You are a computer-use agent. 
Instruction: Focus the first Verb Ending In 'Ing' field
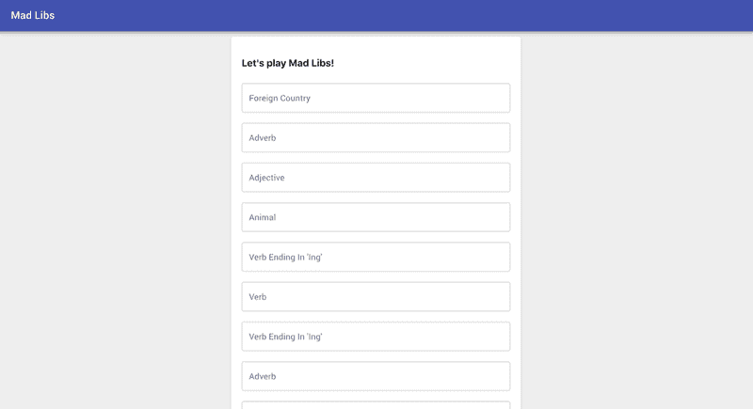376,257
